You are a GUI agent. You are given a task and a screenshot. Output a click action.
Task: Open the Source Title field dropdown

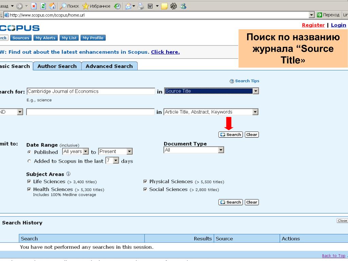point(256,91)
